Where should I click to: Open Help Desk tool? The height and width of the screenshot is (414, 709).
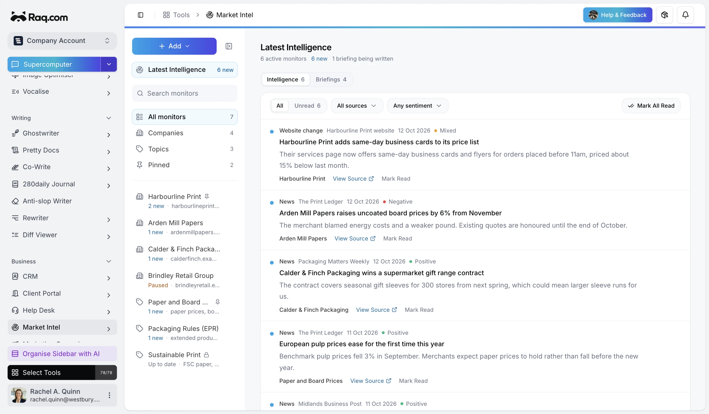[x=62, y=310]
